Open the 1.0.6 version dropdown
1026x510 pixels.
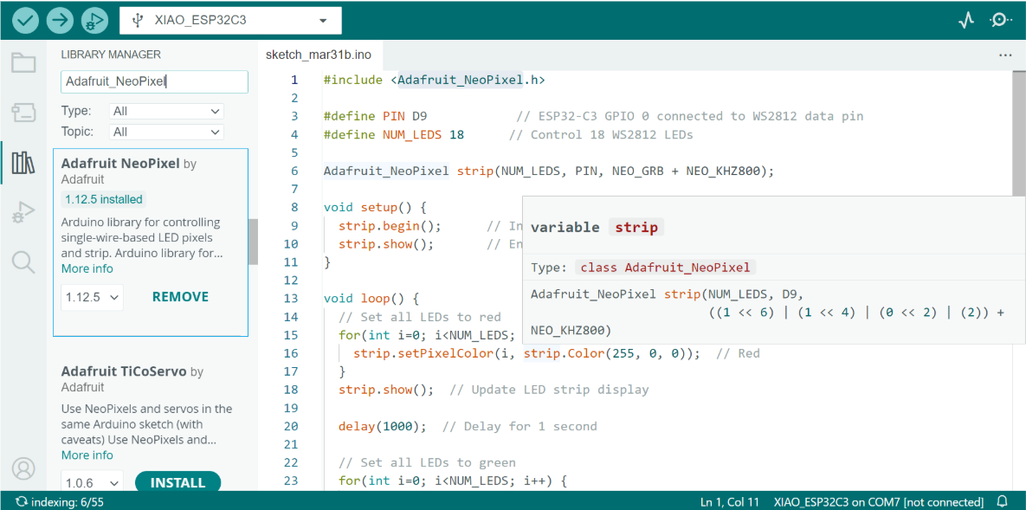coord(93,482)
